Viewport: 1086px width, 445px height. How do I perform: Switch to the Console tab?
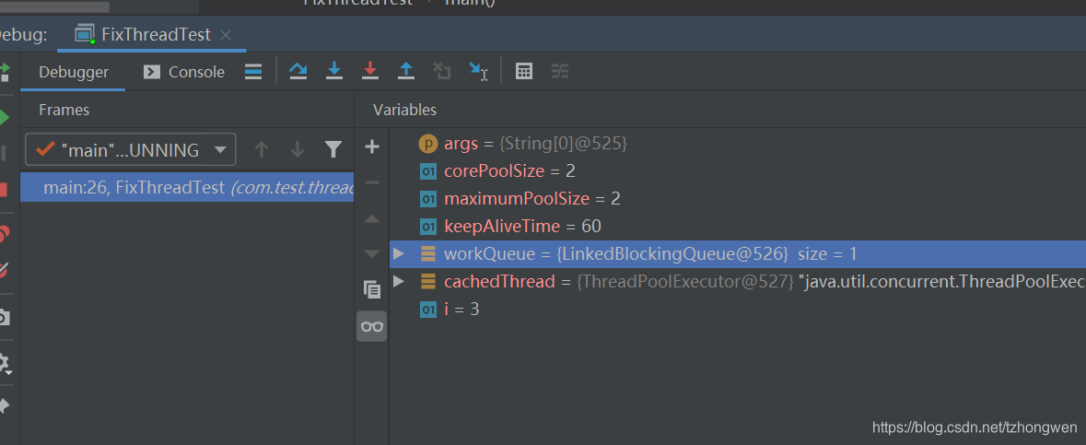click(183, 72)
